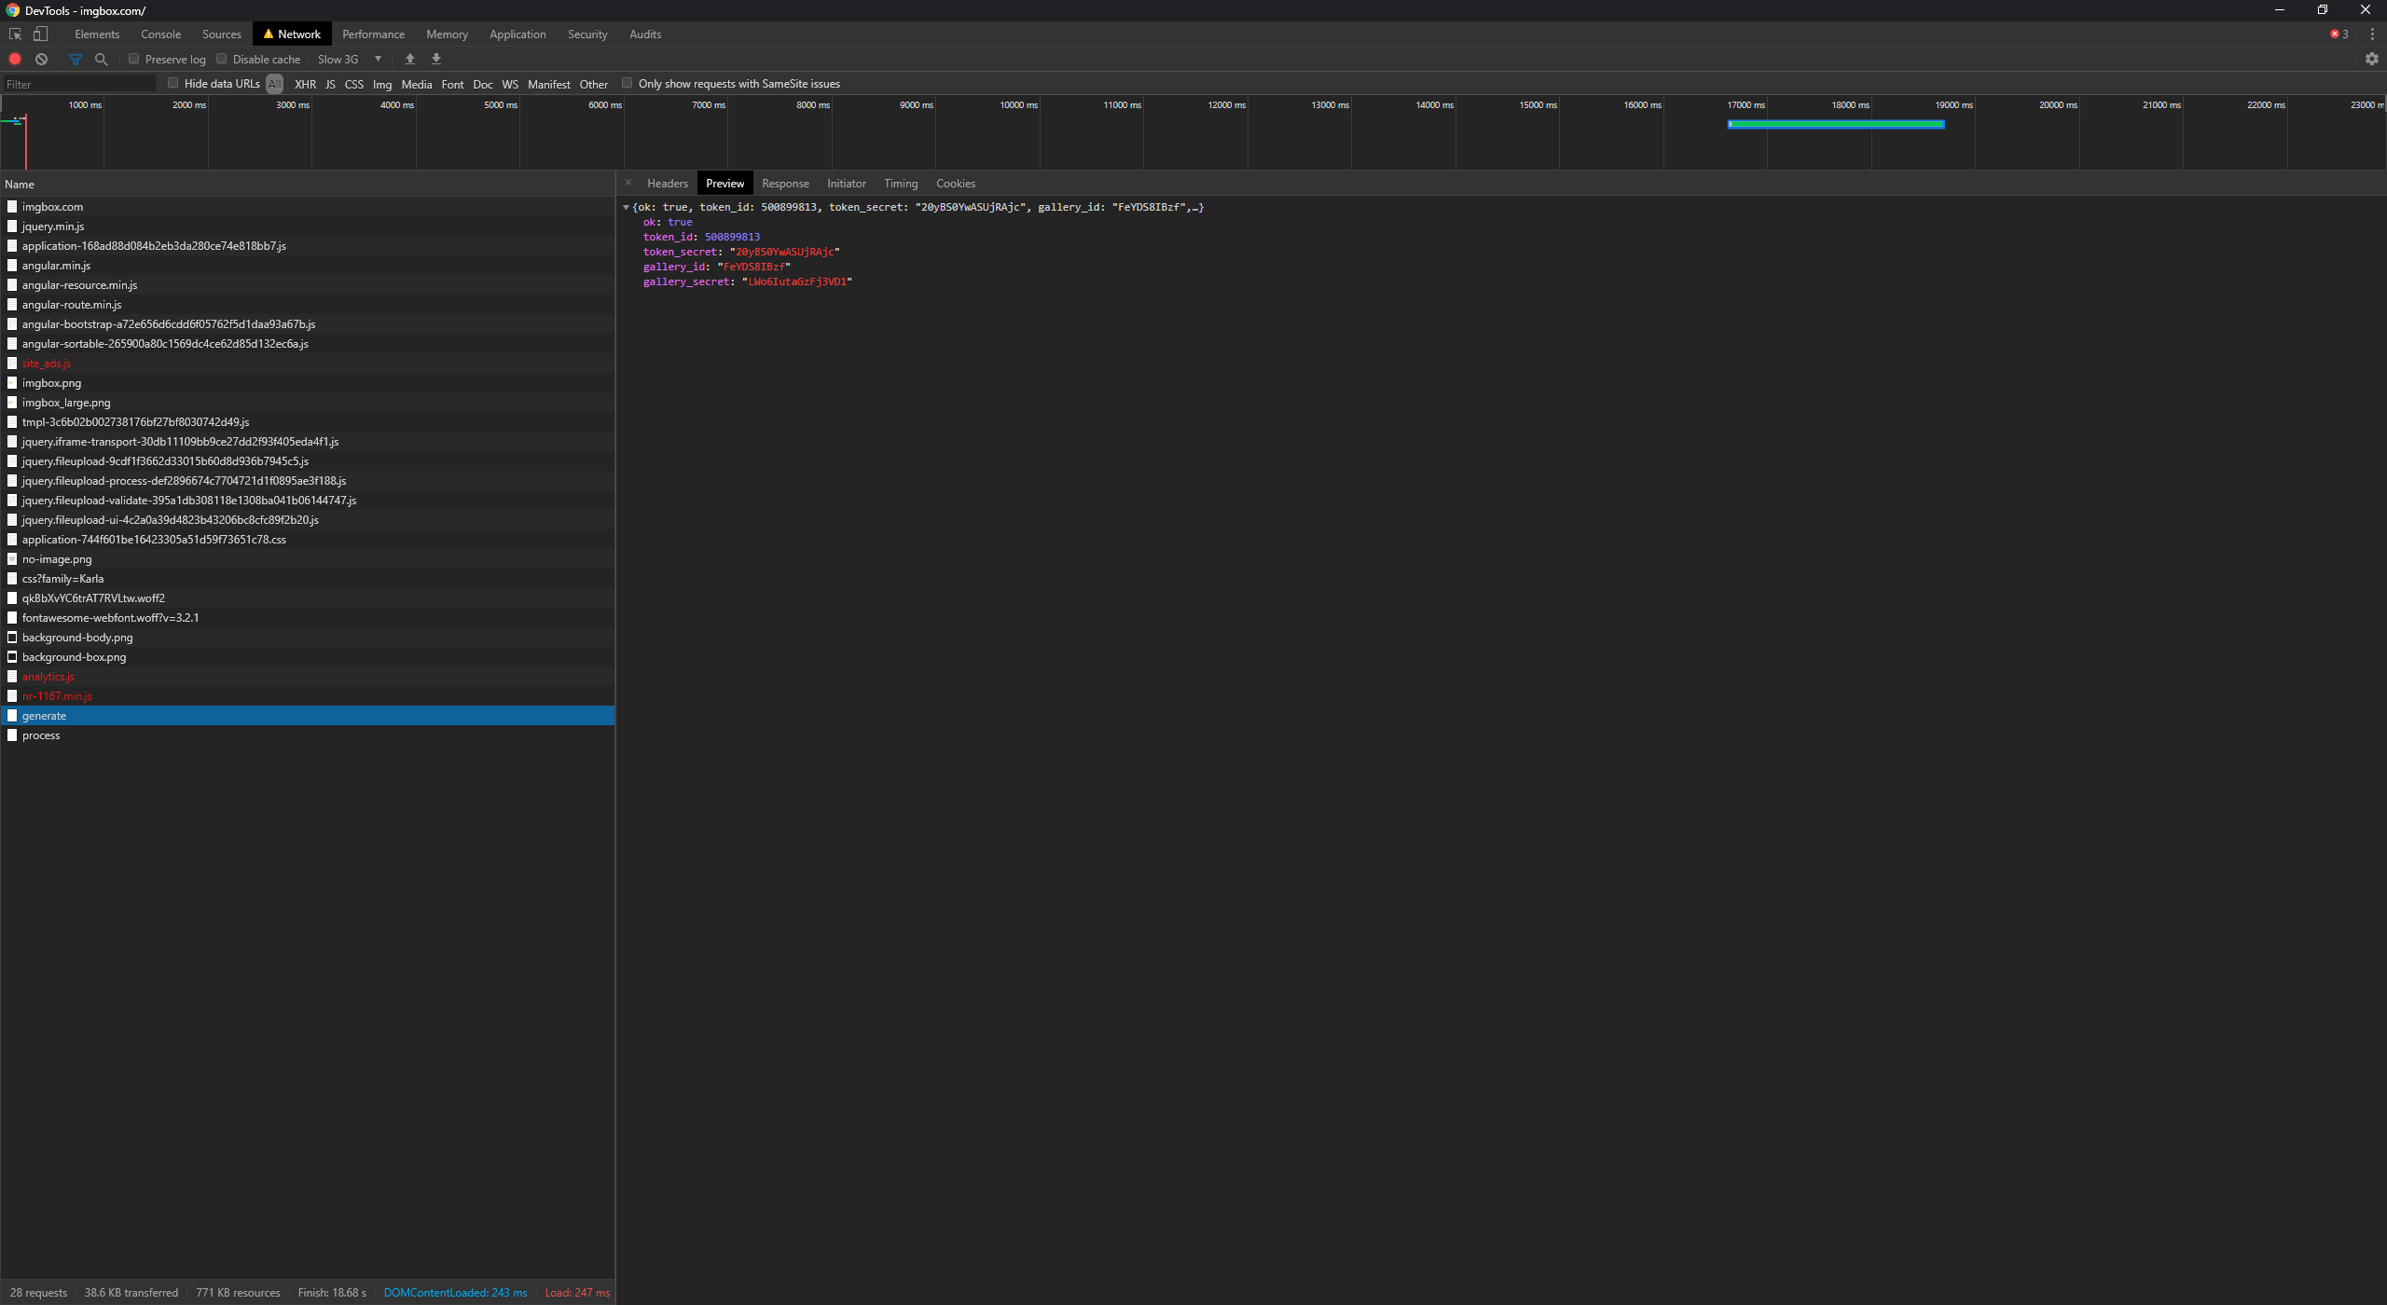Open the Cookies tab

click(956, 184)
